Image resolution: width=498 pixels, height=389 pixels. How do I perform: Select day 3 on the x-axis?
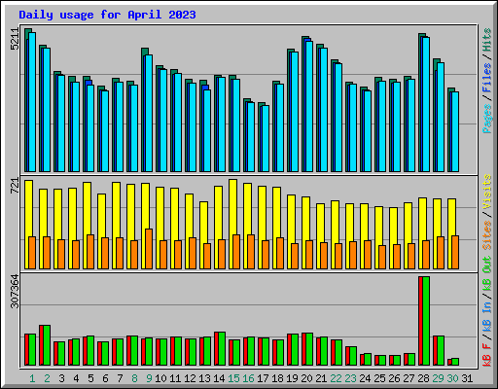[x=61, y=378]
